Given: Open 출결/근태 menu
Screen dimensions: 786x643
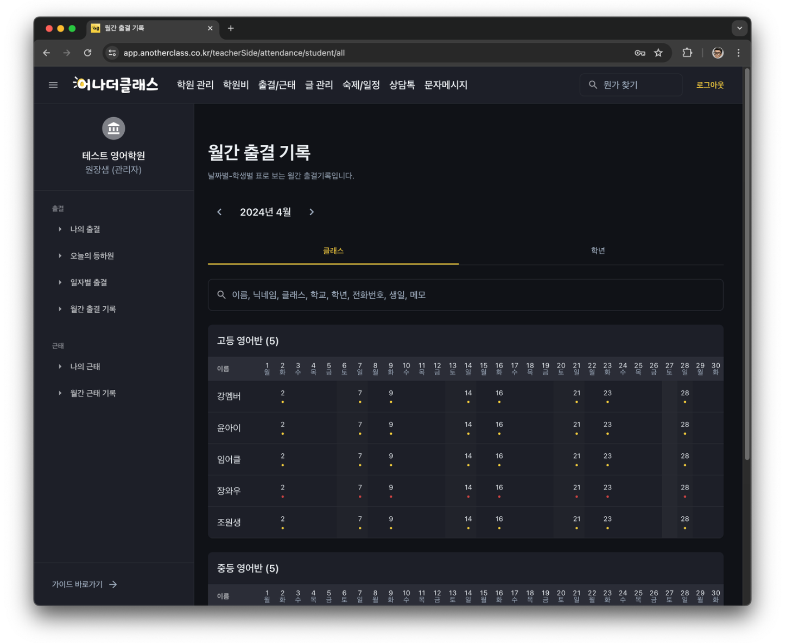Looking at the screenshot, I should [x=277, y=85].
